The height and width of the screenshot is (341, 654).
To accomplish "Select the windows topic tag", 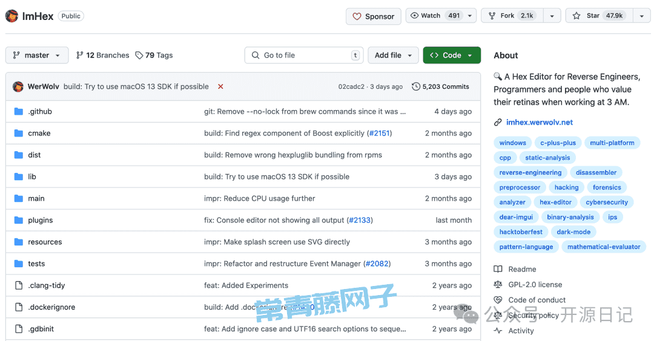I will [513, 143].
